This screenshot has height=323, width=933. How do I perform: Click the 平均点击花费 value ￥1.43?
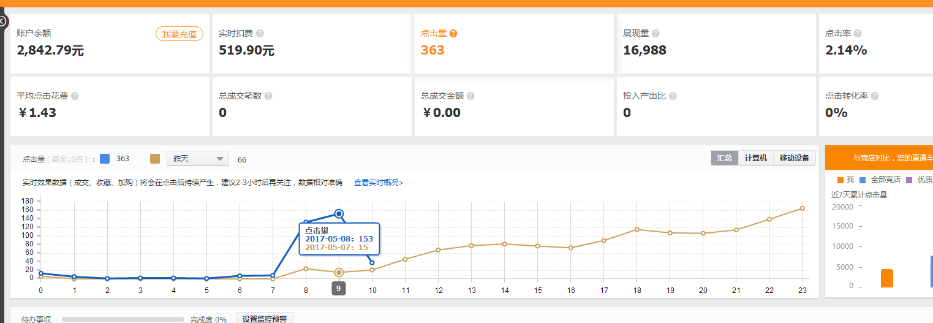37,113
